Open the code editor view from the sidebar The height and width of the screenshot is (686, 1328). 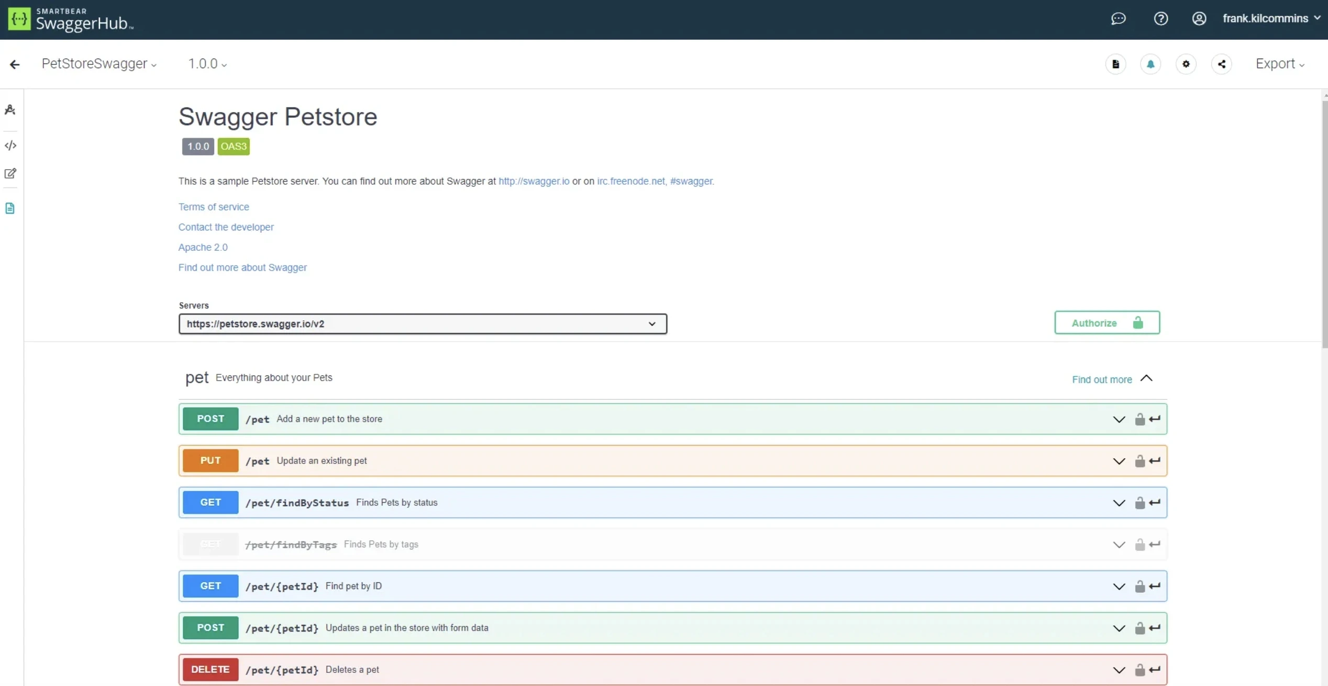(x=10, y=145)
